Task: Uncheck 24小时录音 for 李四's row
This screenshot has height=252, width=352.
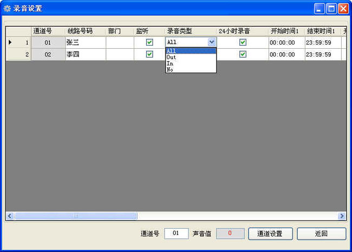Action: [x=243, y=54]
